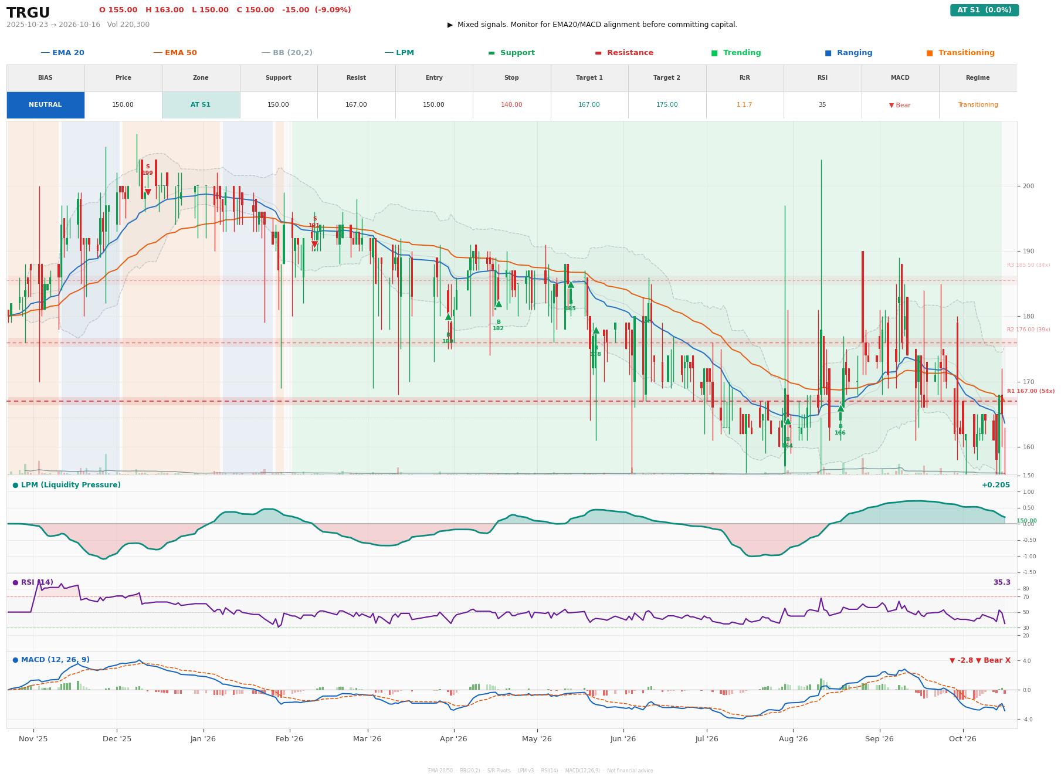Toggle the EMA 20 legend entry
This screenshot has width=1061, height=780.
(62, 53)
